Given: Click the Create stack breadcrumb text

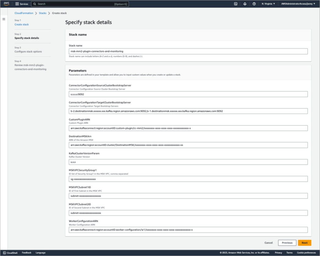Looking at the screenshot, I should [59, 13].
